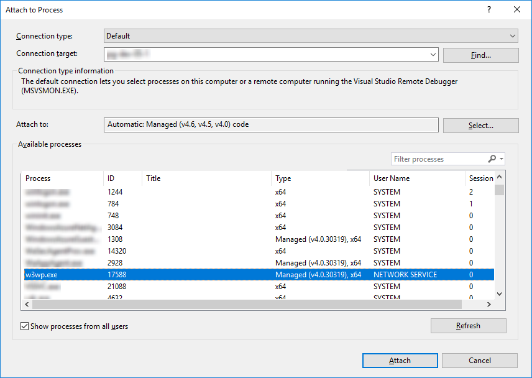This screenshot has width=532, height=378.
Task: Click the Refresh button
Action: point(468,325)
